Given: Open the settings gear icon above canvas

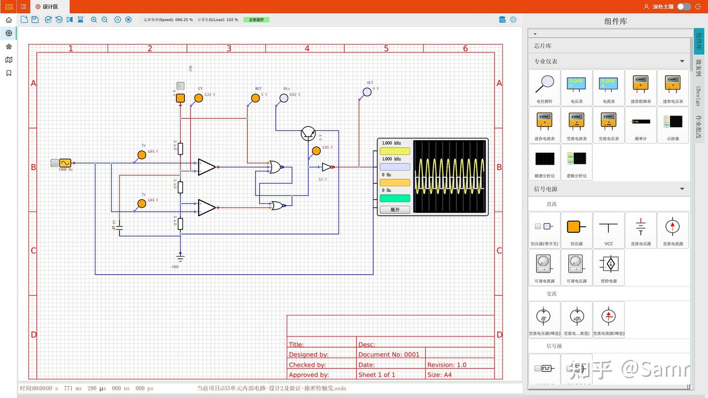Looking at the screenshot, I should [x=513, y=20].
